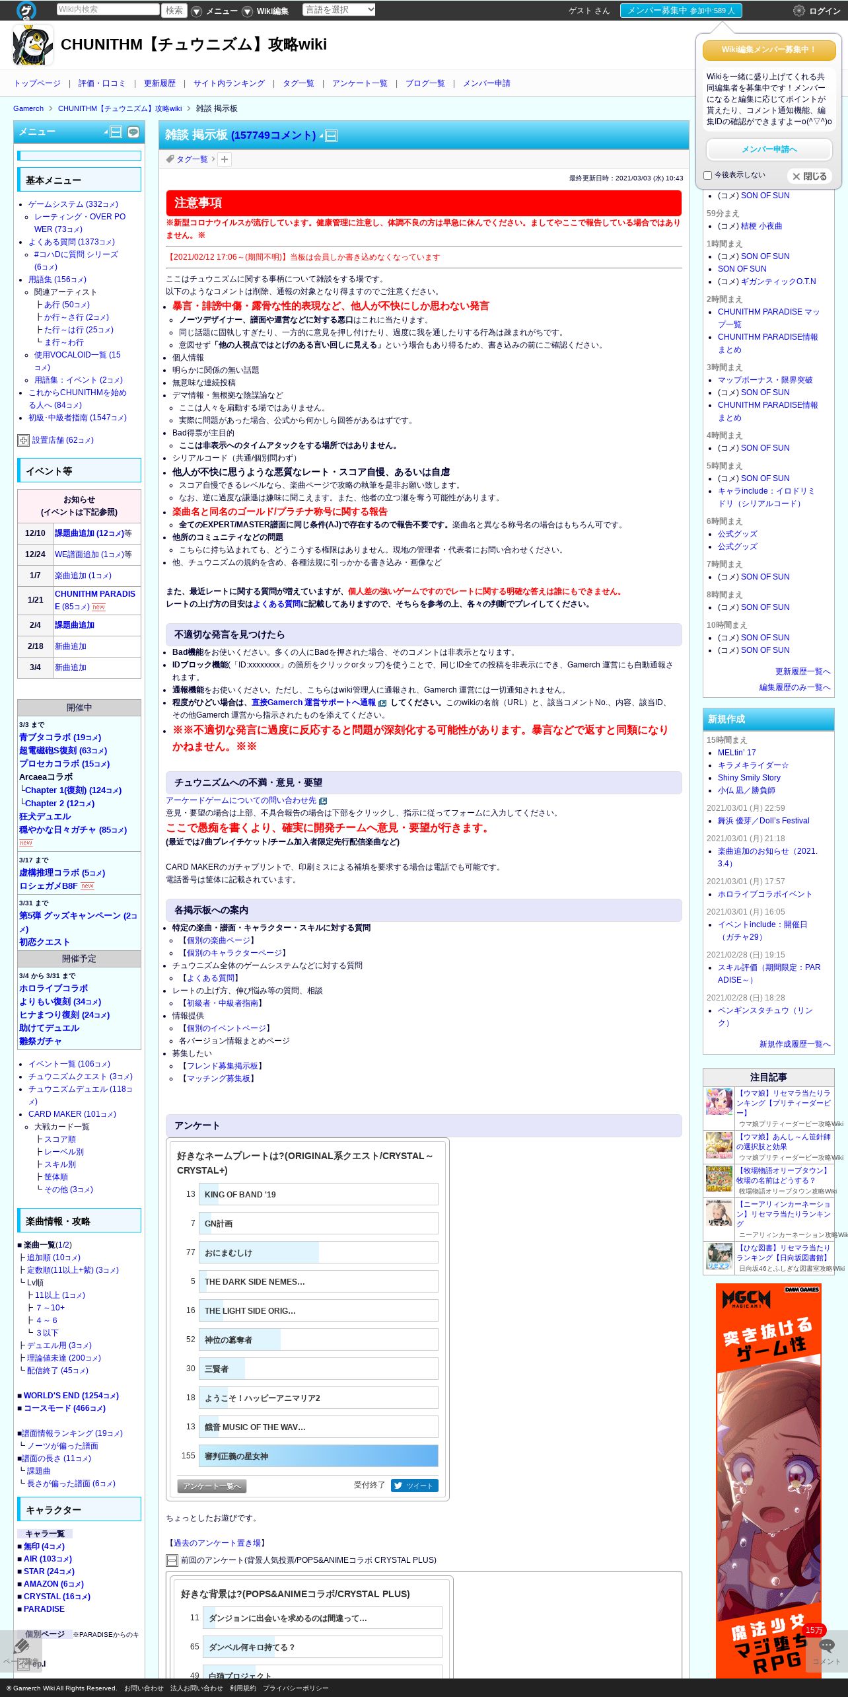
Task: Click the ニーアリィンカーネーション article thumbnail
Action: [719, 1213]
